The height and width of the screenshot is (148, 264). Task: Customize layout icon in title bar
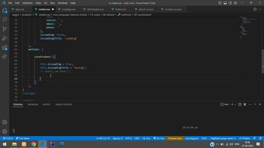coord(236,3)
